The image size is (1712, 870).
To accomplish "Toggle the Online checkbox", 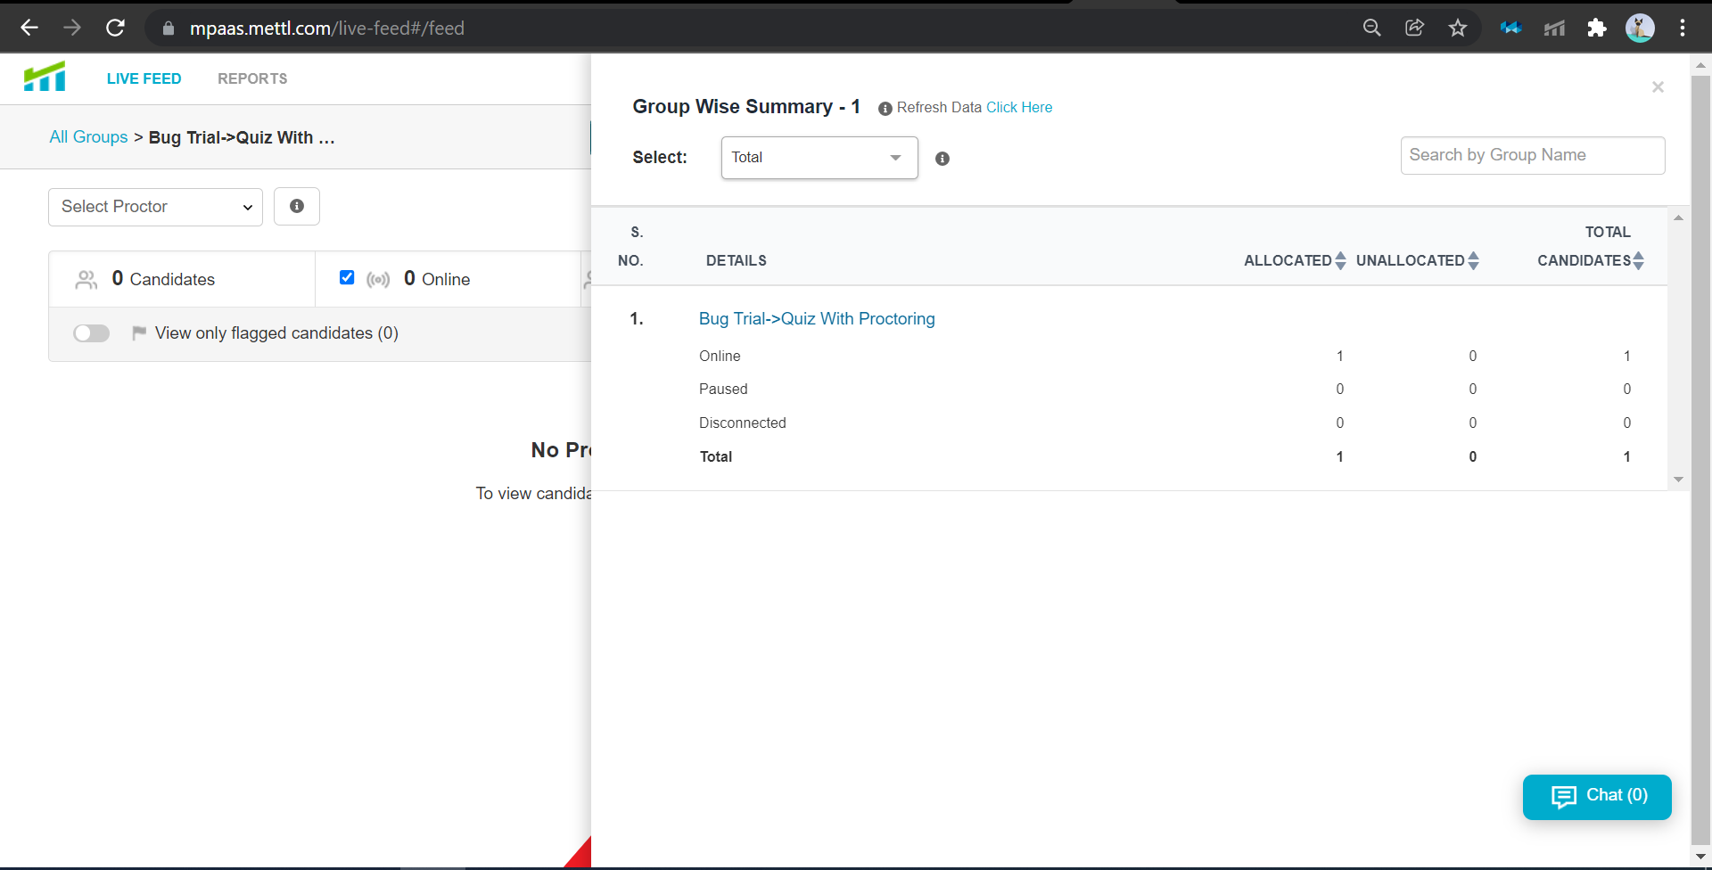I will coord(347,277).
